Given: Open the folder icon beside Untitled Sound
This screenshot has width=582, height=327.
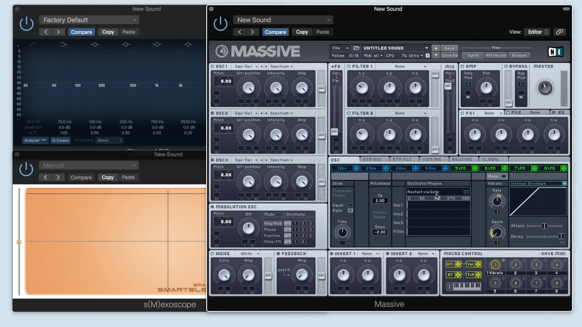Looking at the screenshot, I should point(356,48).
